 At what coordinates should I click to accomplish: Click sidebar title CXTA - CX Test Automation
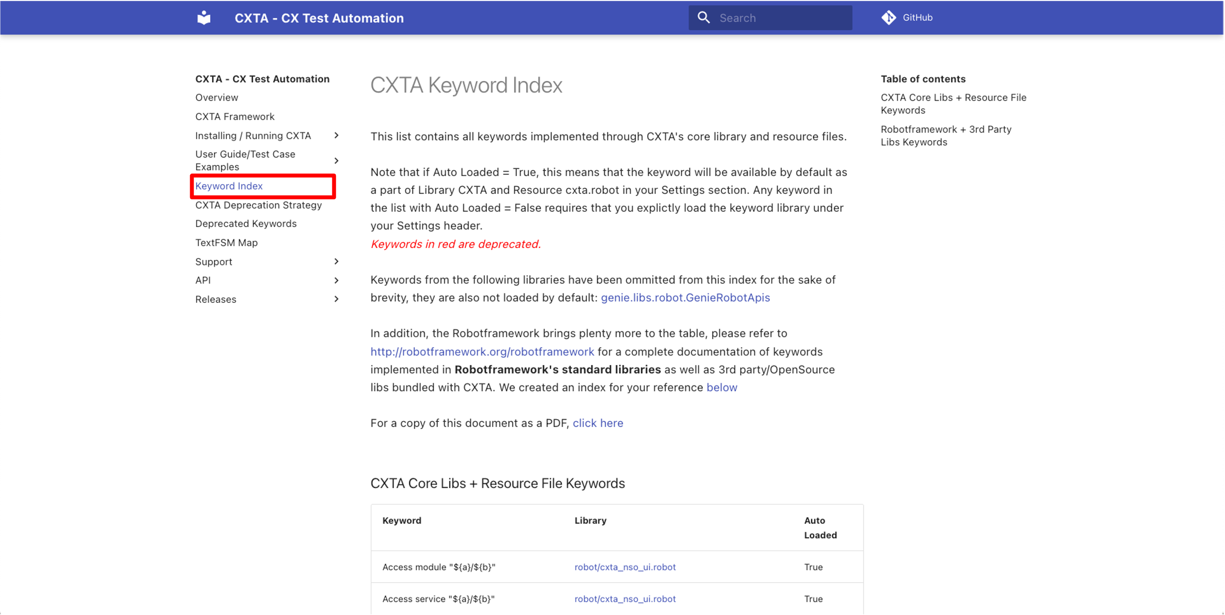263,79
